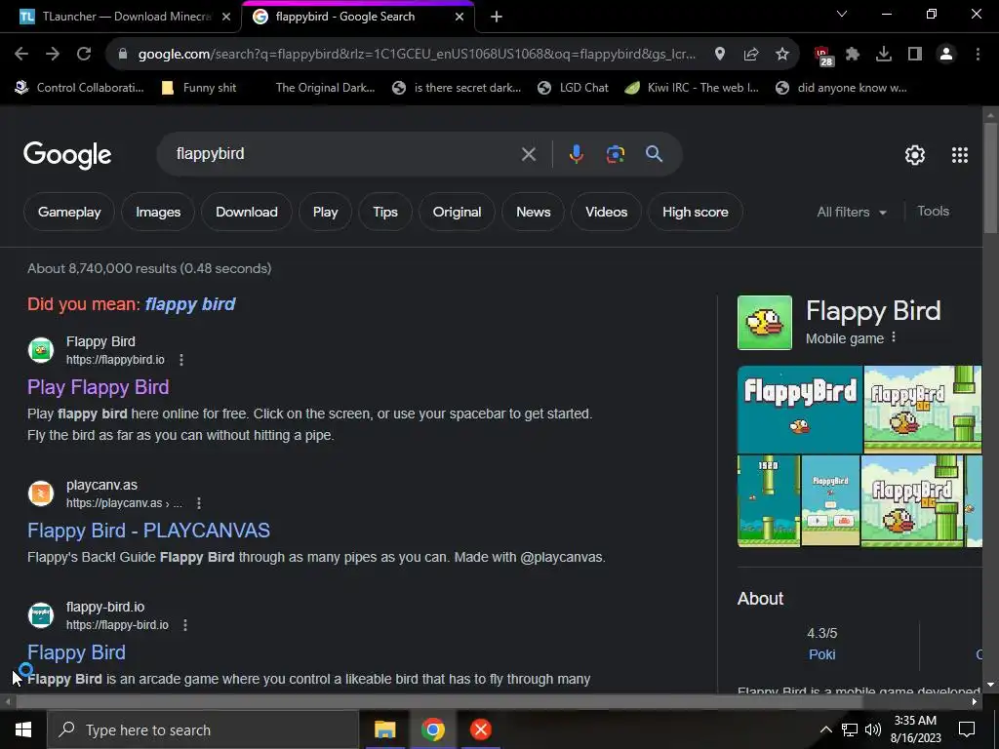The image size is (999, 749).
Task: Select the Tips filter chip
Action: [x=384, y=212]
